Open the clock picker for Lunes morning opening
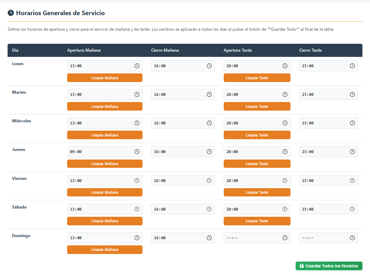370x275 pixels. 137,66
